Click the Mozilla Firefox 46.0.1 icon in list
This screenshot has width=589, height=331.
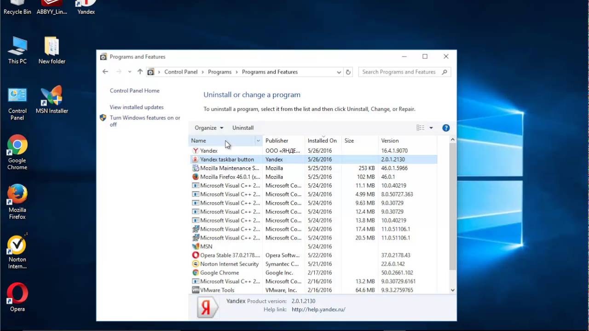(x=195, y=177)
